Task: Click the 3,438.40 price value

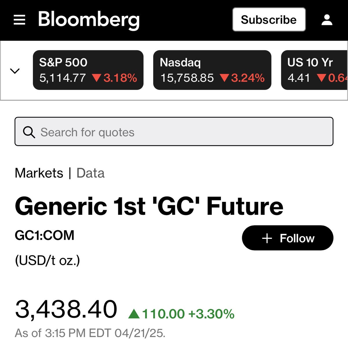Action: click(x=66, y=309)
